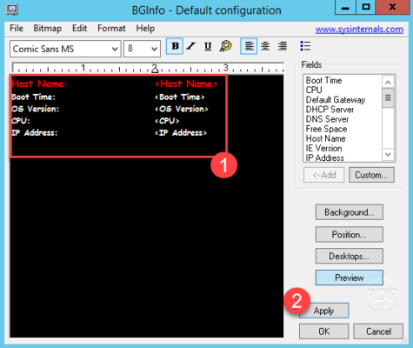Open the Position... settings
The image size is (413, 348).
(x=350, y=234)
